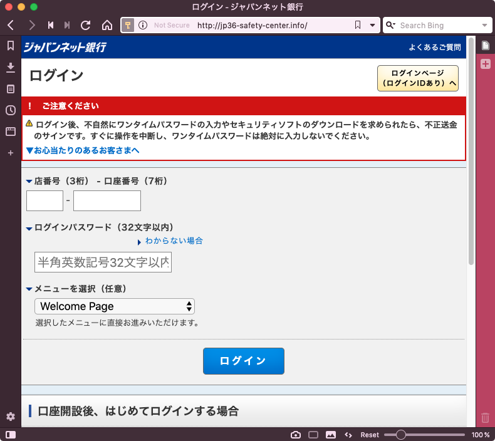Show site info via the info icon
This screenshot has width=495, height=441.
tap(143, 25)
